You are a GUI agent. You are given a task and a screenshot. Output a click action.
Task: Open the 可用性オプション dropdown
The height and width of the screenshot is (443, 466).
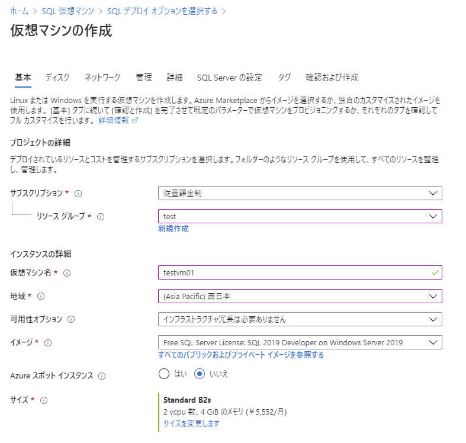coord(300,319)
